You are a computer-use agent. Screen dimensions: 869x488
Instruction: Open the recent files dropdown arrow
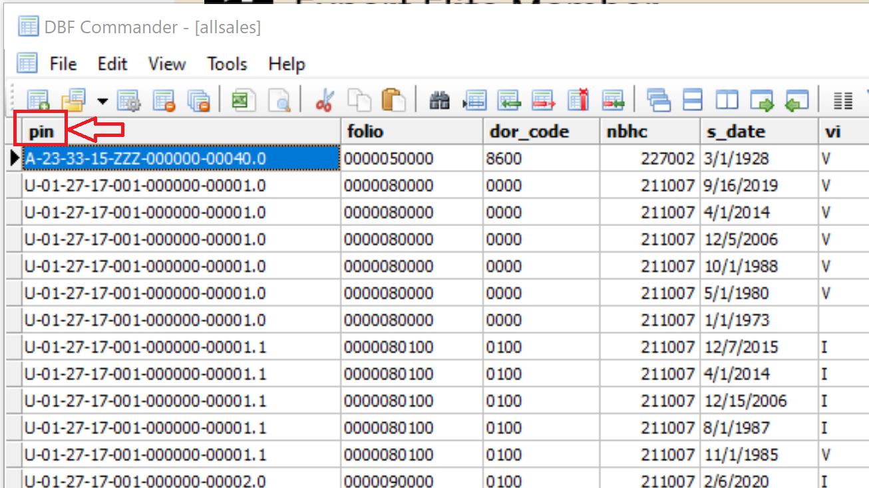click(102, 100)
